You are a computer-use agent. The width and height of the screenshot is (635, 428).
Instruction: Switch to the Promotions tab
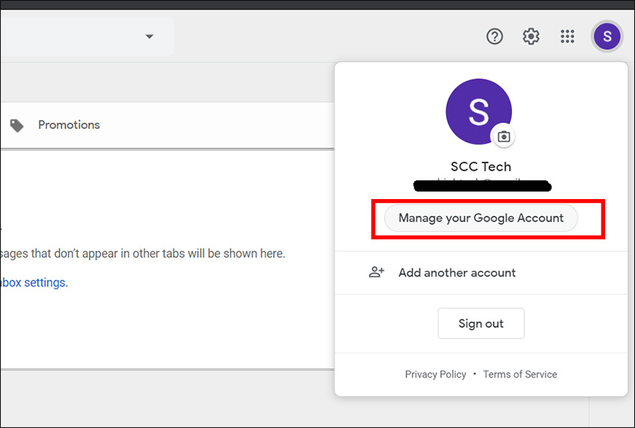click(x=69, y=125)
